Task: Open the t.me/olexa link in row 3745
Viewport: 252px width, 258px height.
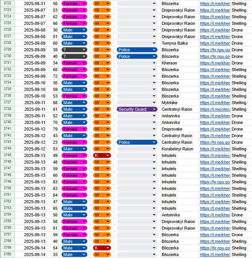Action: click(x=215, y=155)
